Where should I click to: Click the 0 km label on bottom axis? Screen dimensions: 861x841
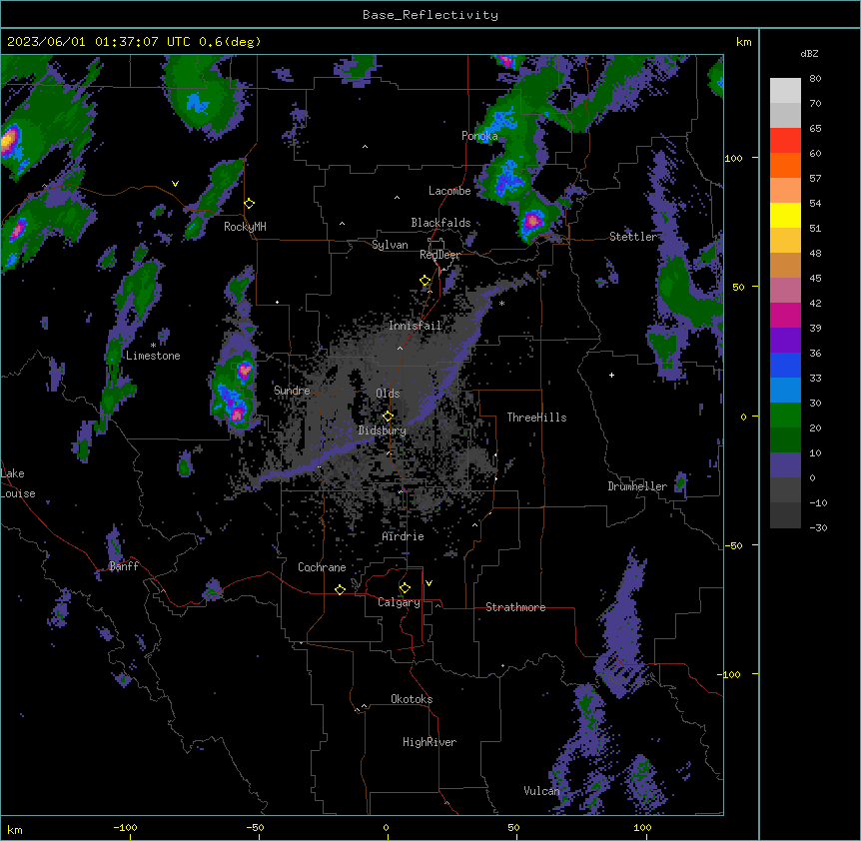click(386, 827)
